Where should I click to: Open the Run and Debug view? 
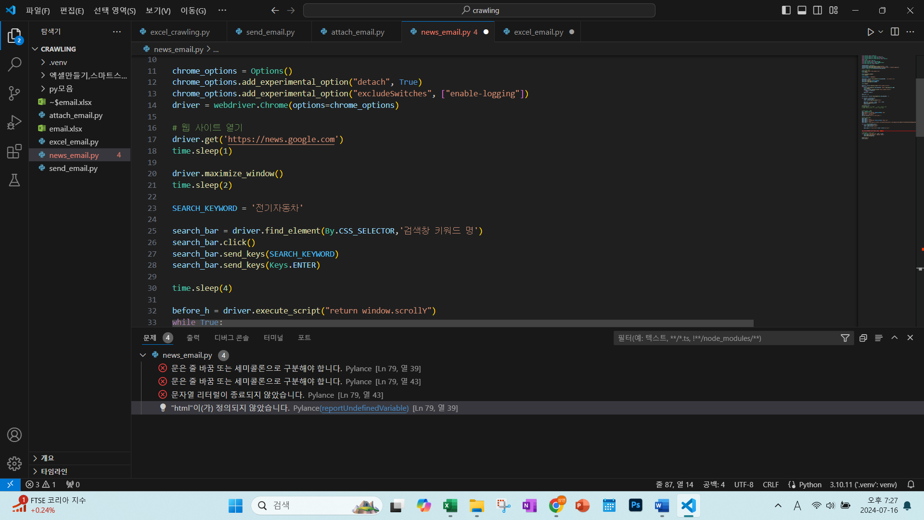pyautogui.click(x=14, y=122)
